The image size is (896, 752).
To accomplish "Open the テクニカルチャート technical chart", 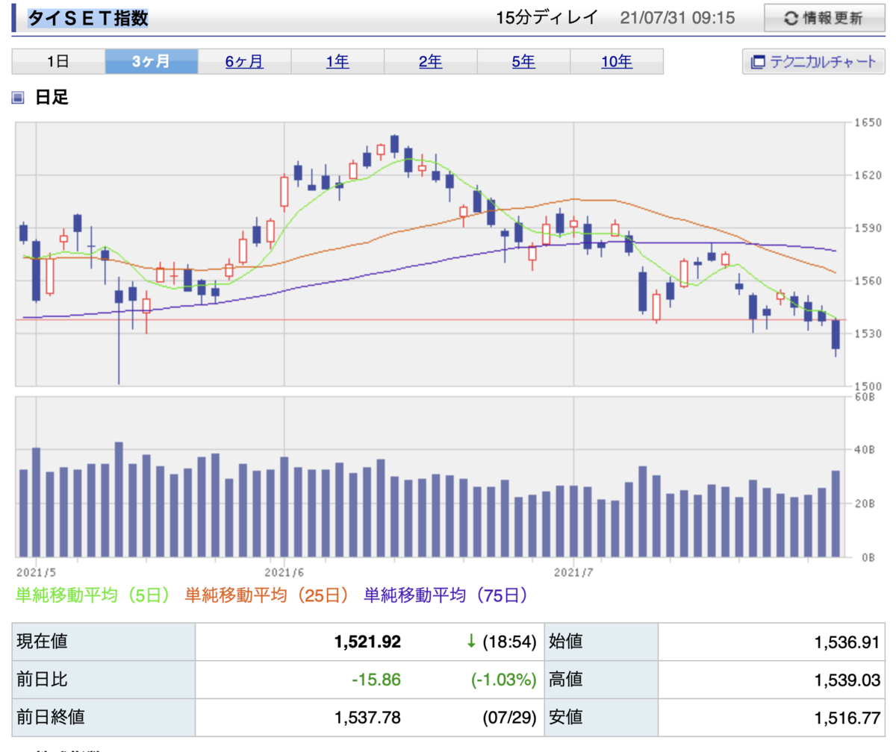I will (x=814, y=61).
